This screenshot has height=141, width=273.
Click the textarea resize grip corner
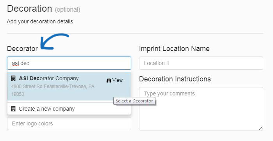pos(261,128)
